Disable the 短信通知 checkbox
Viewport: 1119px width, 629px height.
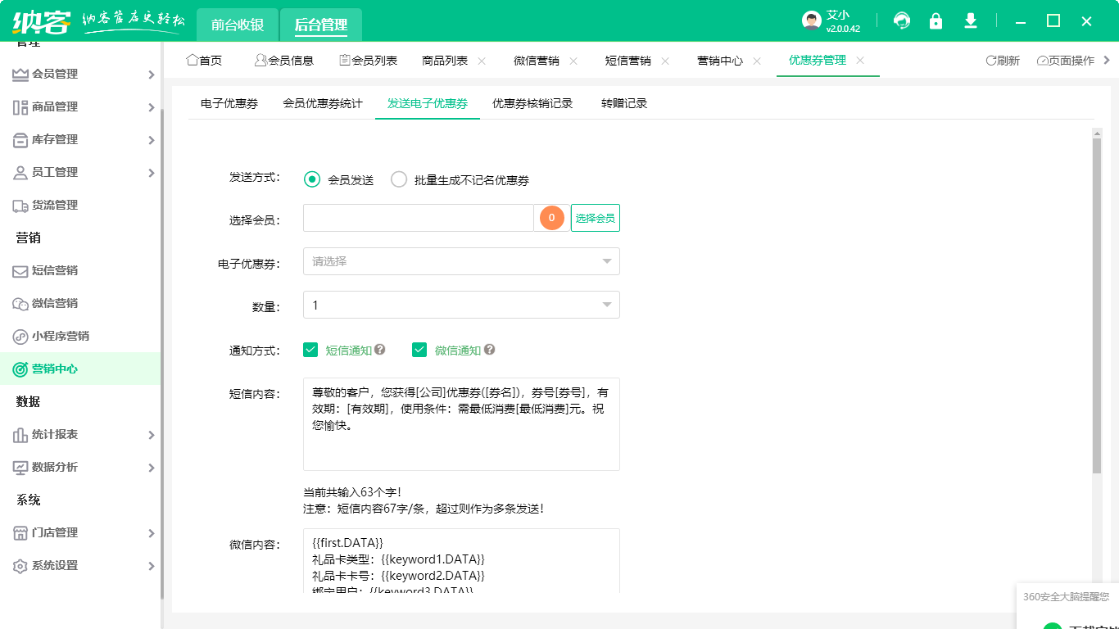tap(310, 349)
